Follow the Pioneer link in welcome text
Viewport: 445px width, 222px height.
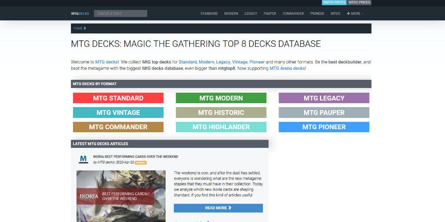click(257, 62)
